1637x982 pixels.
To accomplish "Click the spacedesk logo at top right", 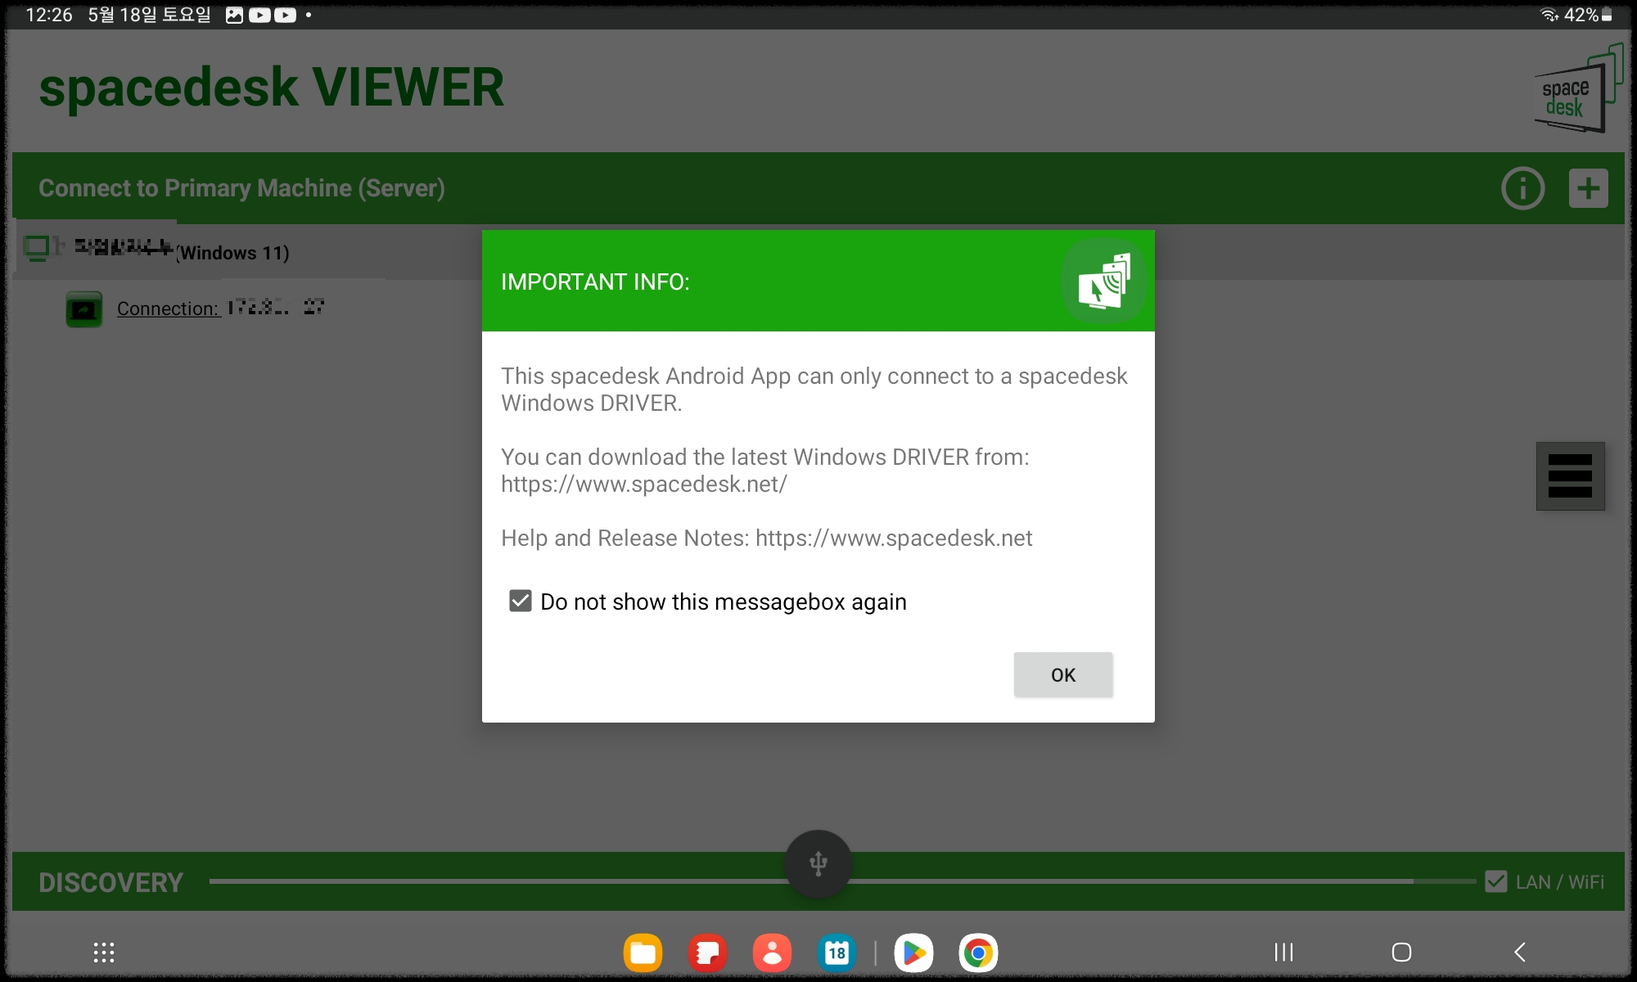I will point(1578,89).
